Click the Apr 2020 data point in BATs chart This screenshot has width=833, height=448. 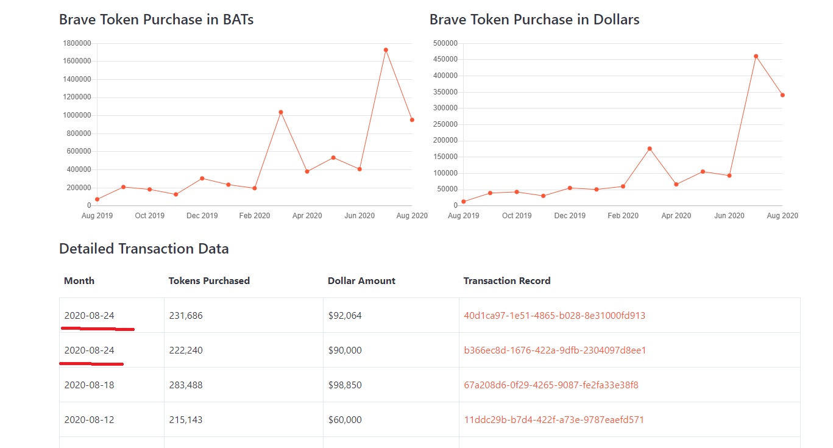307,171
